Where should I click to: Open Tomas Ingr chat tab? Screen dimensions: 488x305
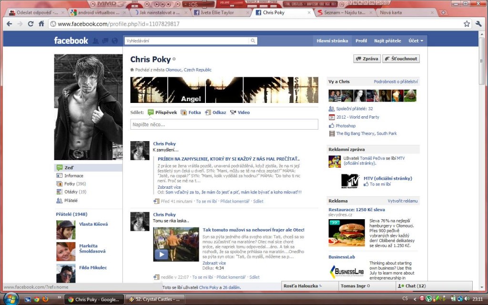coord(367,286)
